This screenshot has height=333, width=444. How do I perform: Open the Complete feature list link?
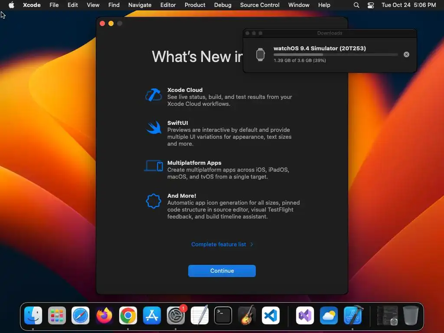click(x=219, y=245)
